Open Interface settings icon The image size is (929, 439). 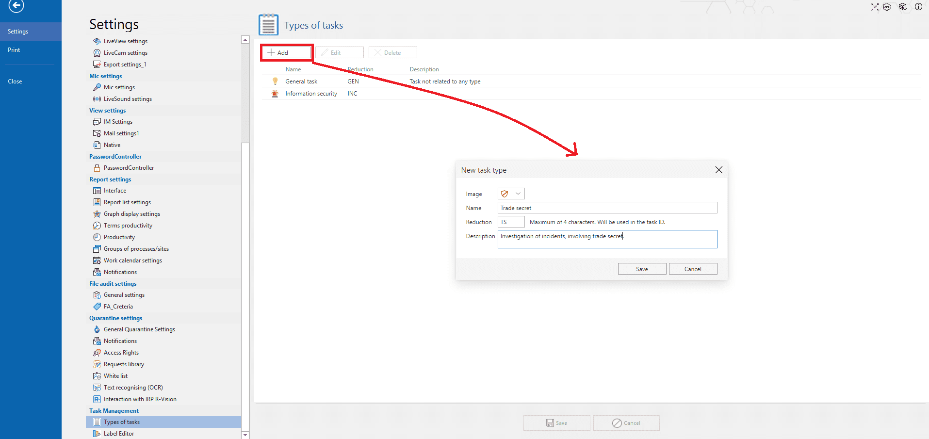pyautogui.click(x=97, y=191)
